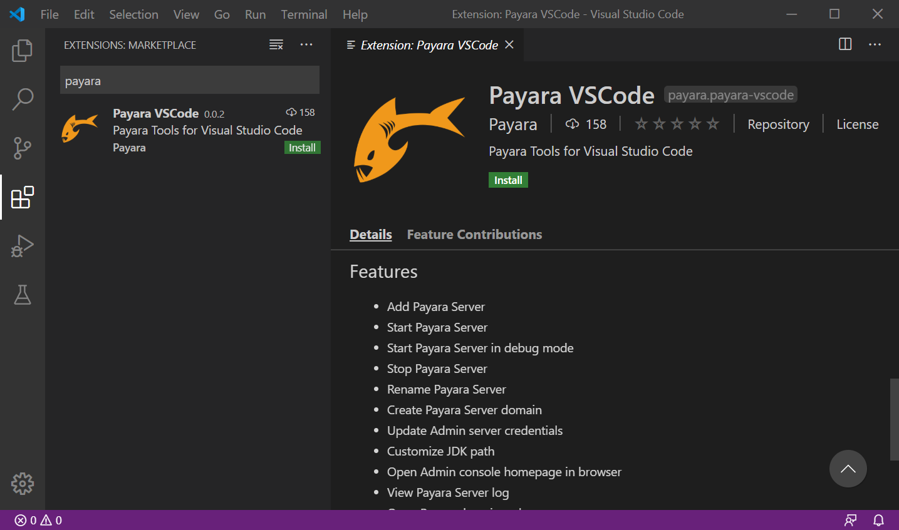899x530 pixels.
Task: Open the Search view icon
Action: pos(23,99)
